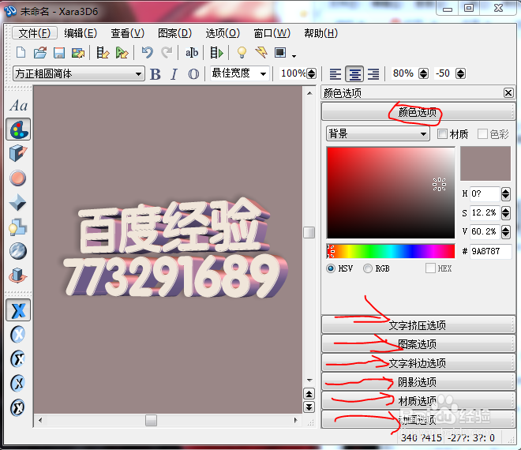Open the 编辑(E) menu
This screenshot has height=450, width=521.
(81, 33)
